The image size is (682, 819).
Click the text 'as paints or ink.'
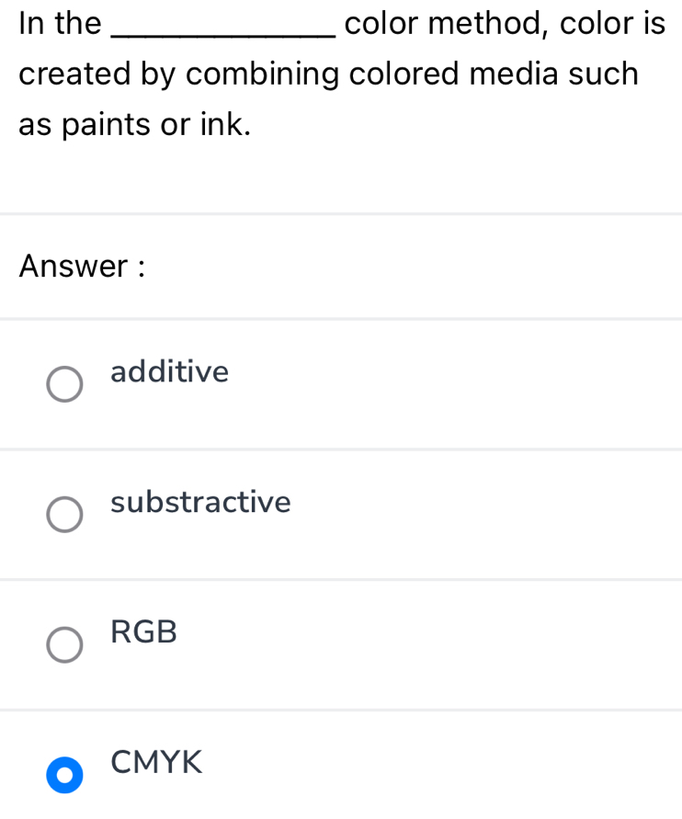pyautogui.click(x=135, y=125)
